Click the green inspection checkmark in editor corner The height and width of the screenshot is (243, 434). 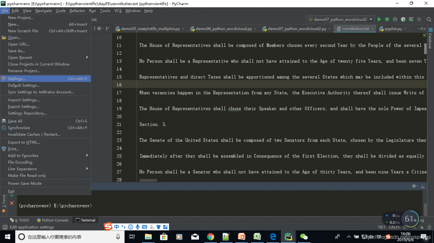(x=424, y=35)
